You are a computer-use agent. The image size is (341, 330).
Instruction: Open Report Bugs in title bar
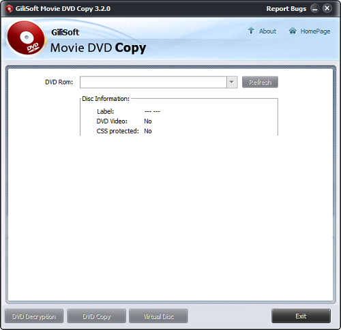click(x=286, y=9)
